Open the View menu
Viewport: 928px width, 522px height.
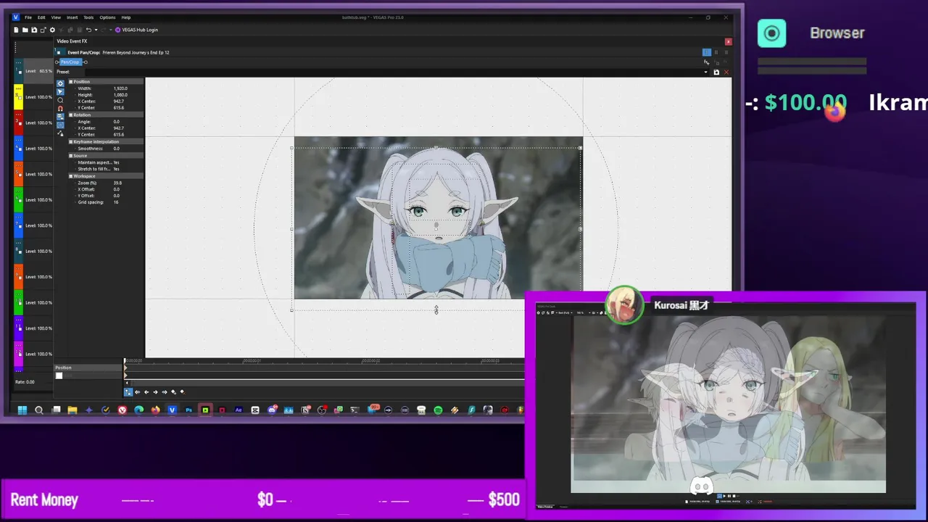[x=56, y=17]
